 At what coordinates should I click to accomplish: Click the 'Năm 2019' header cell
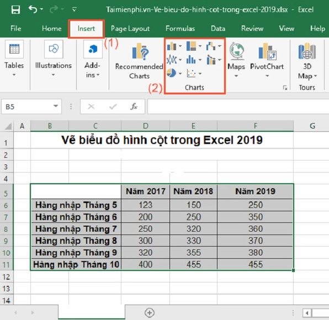[x=256, y=191]
